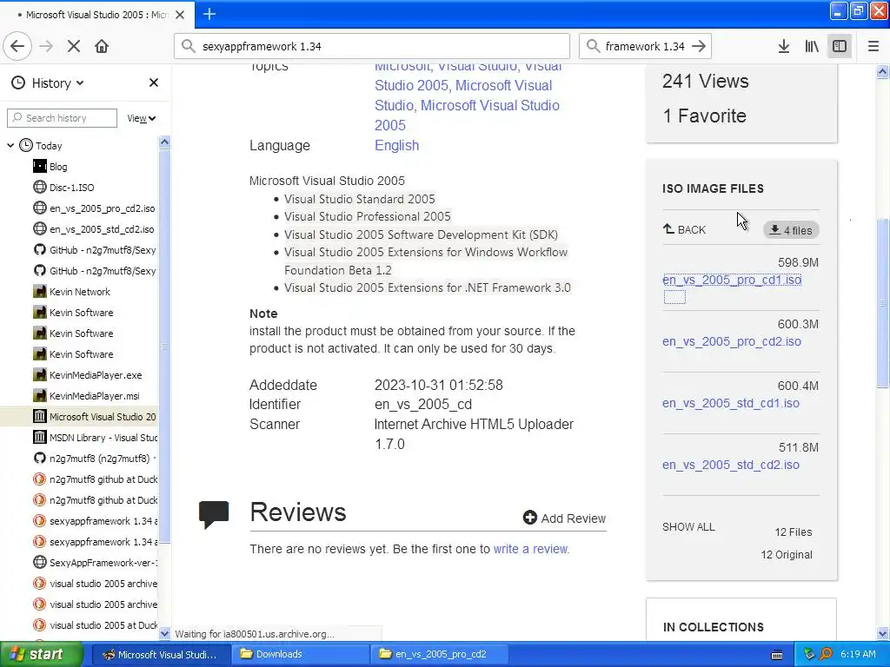Close the History sidebar
This screenshot has height=667, width=890.
(x=153, y=83)
